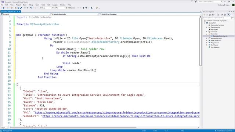The image size is (235, 132).
Task: Select StartUp.vb in Solution Explorer
Action: pyautogui.click(x=213, y=45)
